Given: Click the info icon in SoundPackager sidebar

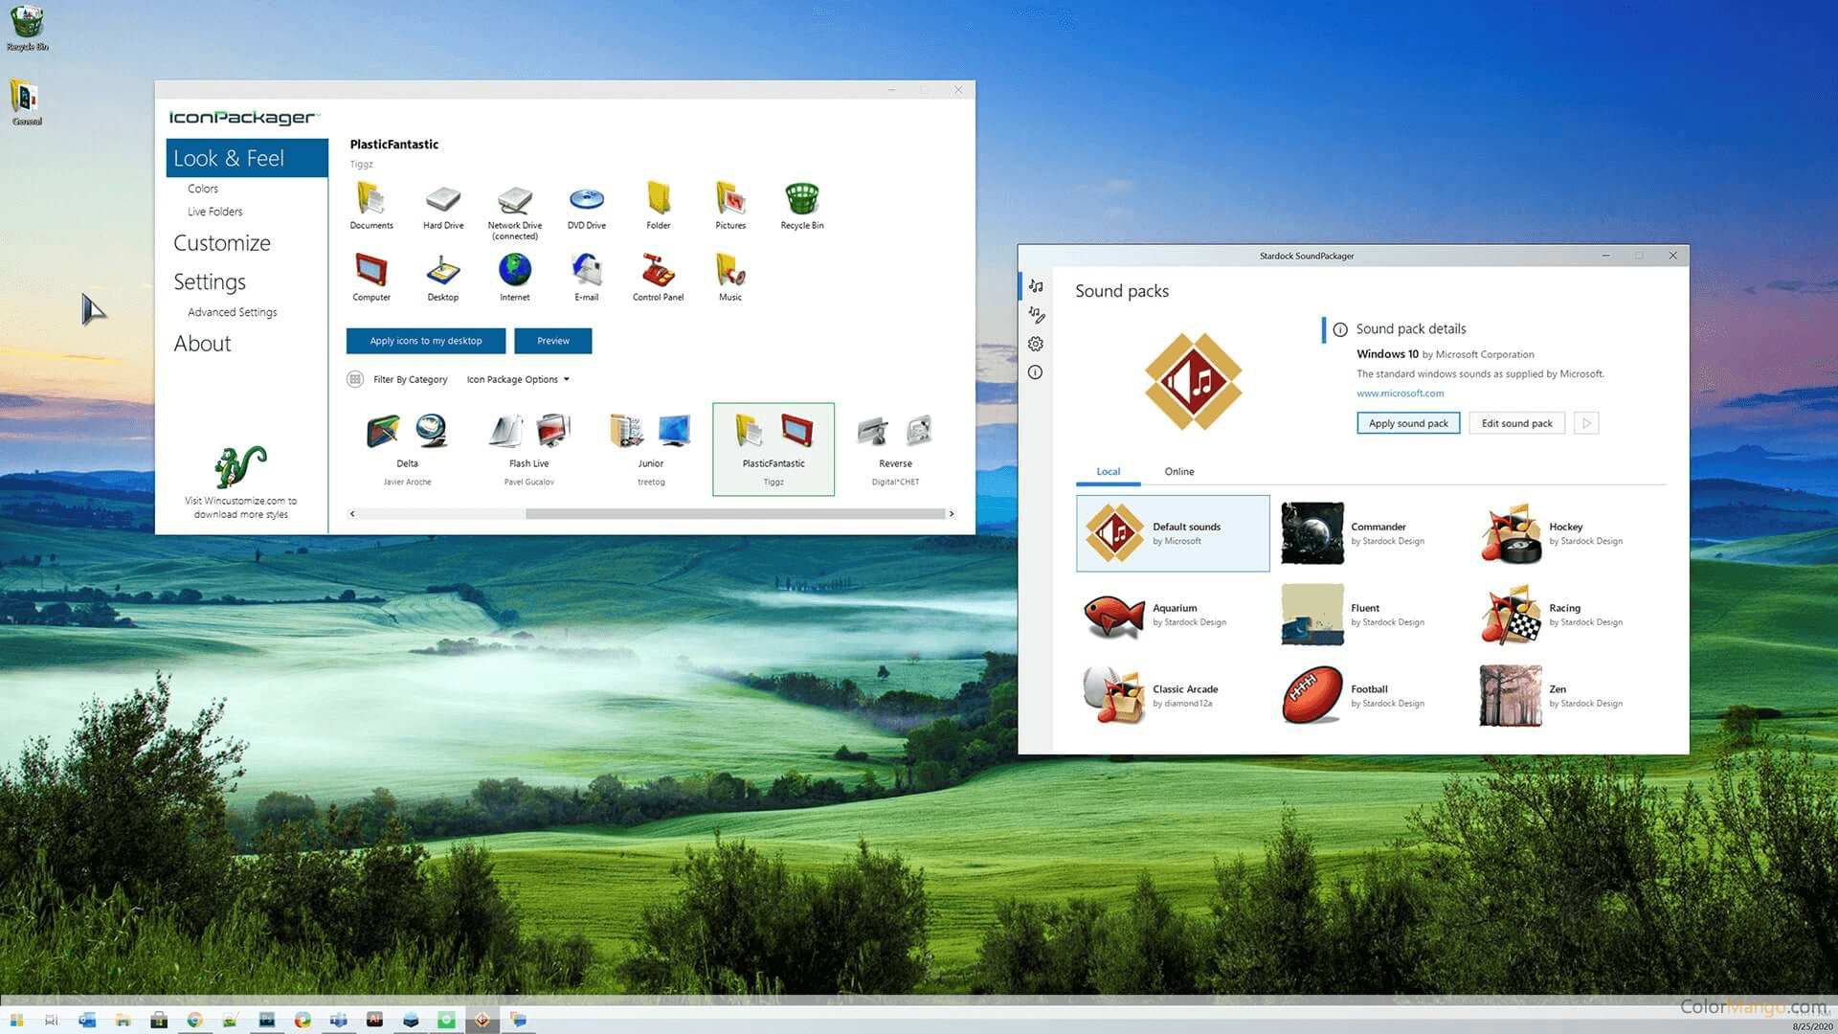Looking at the screenshot, I should (x=1035, y=373).
